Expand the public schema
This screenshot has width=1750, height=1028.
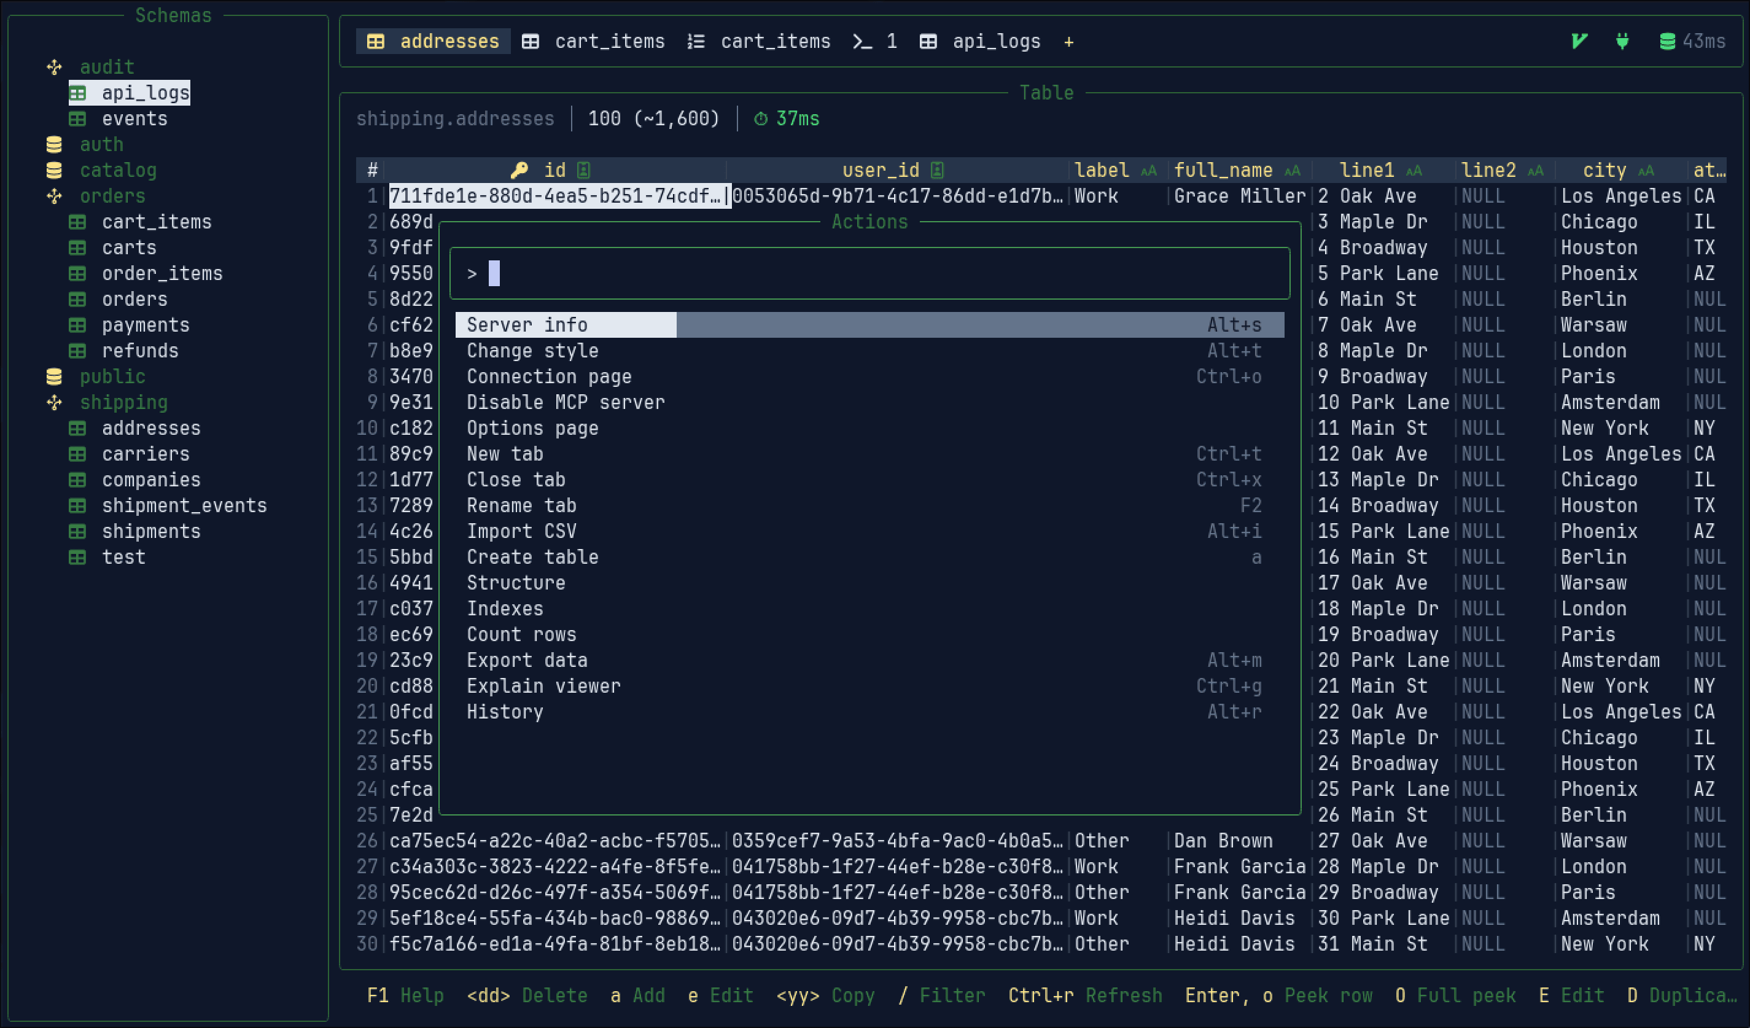(112, 376)
